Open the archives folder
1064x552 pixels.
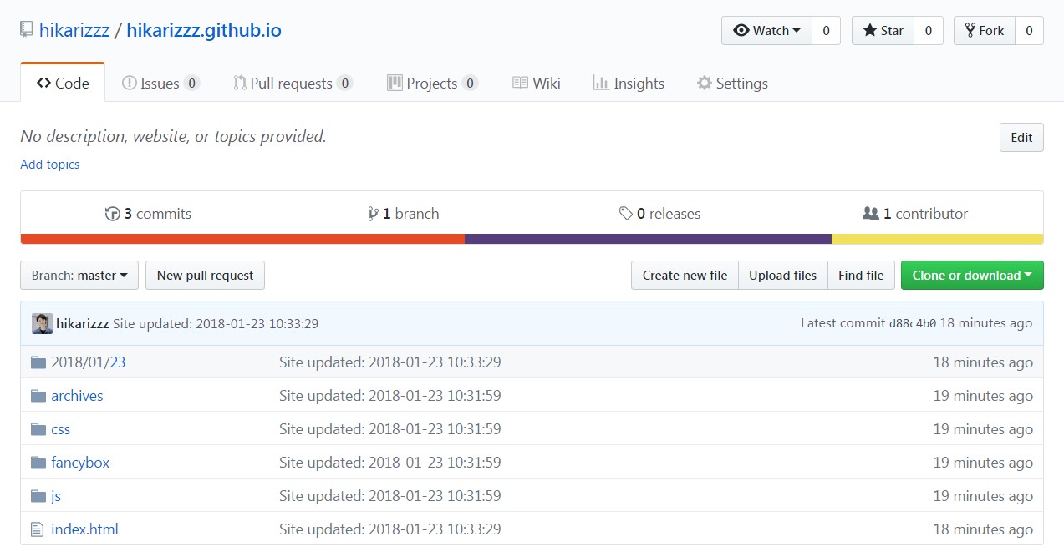[x=77, y=396]
